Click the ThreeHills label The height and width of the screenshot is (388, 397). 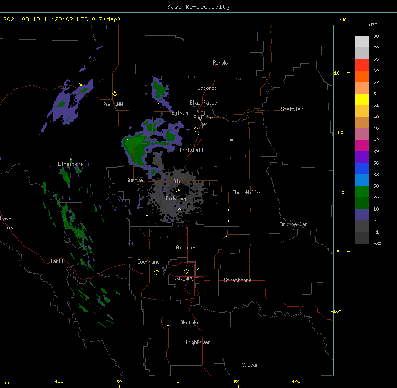coord(246,193)
